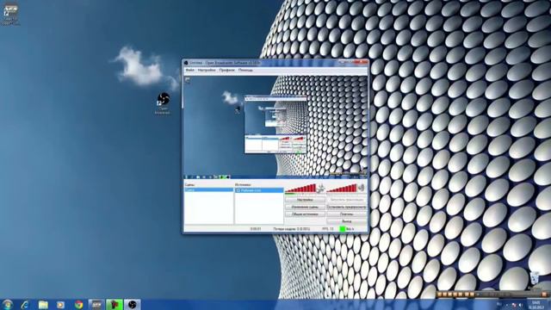551x310 pixels.
Task: Toggle the microphone mute icon in OBS
Action: (320, 189)
